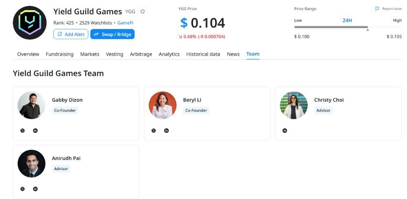407x199 pixels.
Task: Click Christy Choi's profile photo
Action: [x=294, y=105]
